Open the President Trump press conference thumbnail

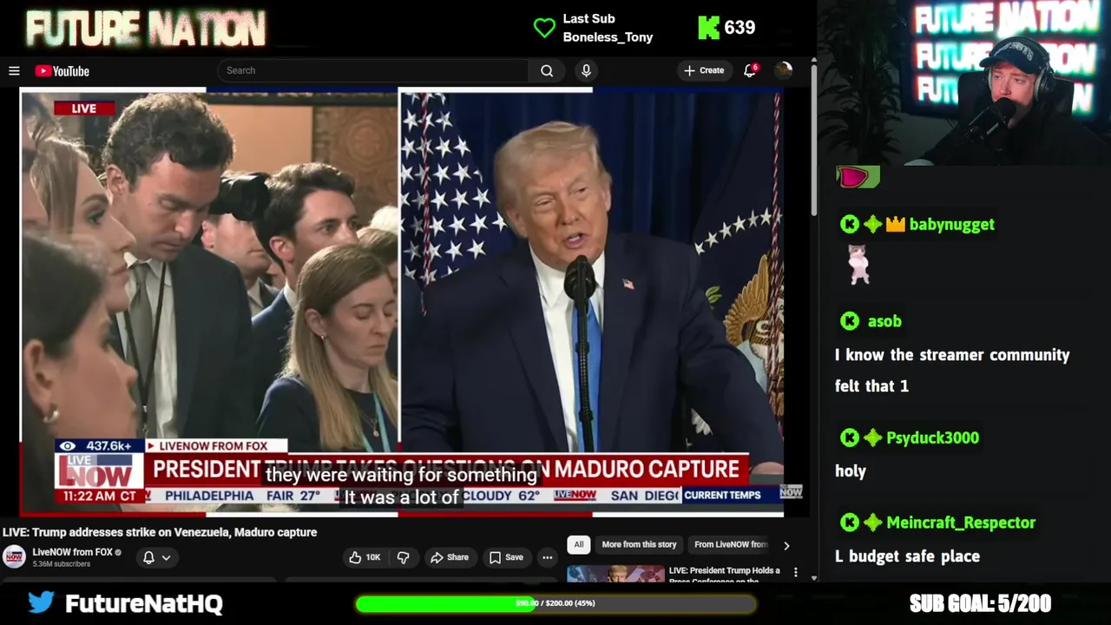pyautogui.click(x=615, y=574)
